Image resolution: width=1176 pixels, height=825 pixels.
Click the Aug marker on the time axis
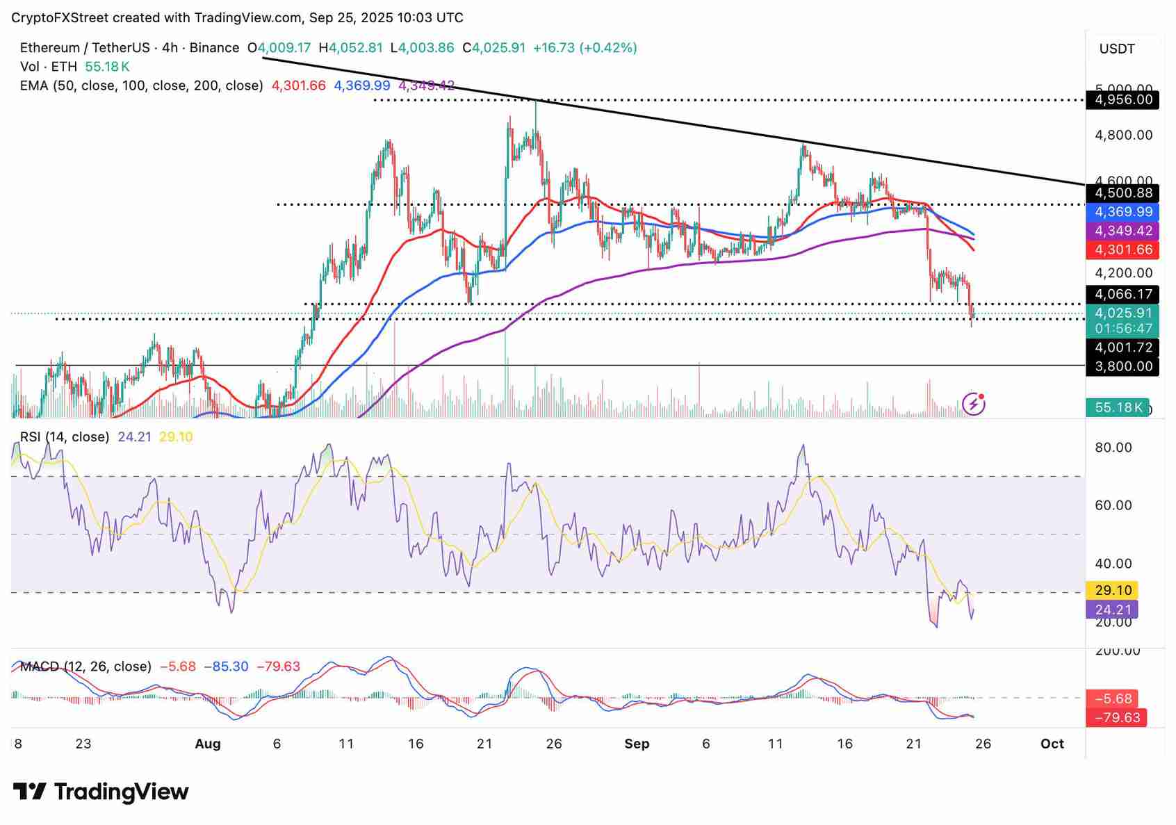(207, 744)
